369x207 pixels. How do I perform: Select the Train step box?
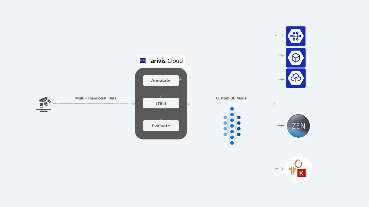click(x=161, y=103)
